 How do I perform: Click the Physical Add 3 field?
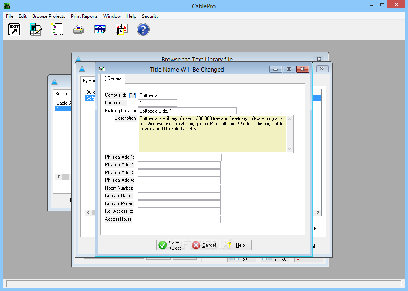click(x=179, y=173)
